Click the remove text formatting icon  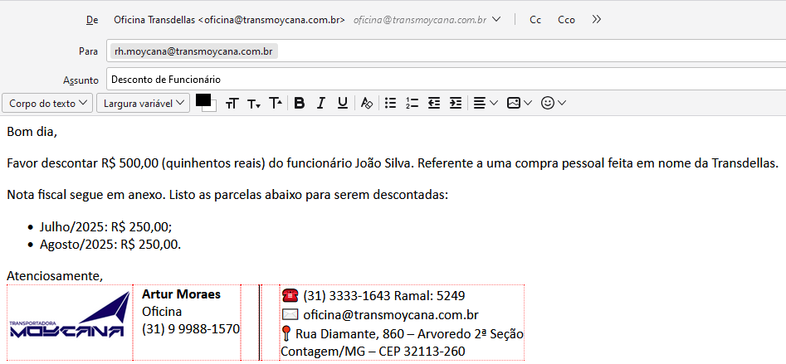[367, 104]
